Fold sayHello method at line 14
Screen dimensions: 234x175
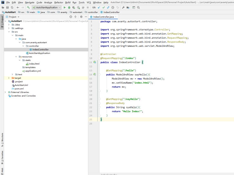99,75
